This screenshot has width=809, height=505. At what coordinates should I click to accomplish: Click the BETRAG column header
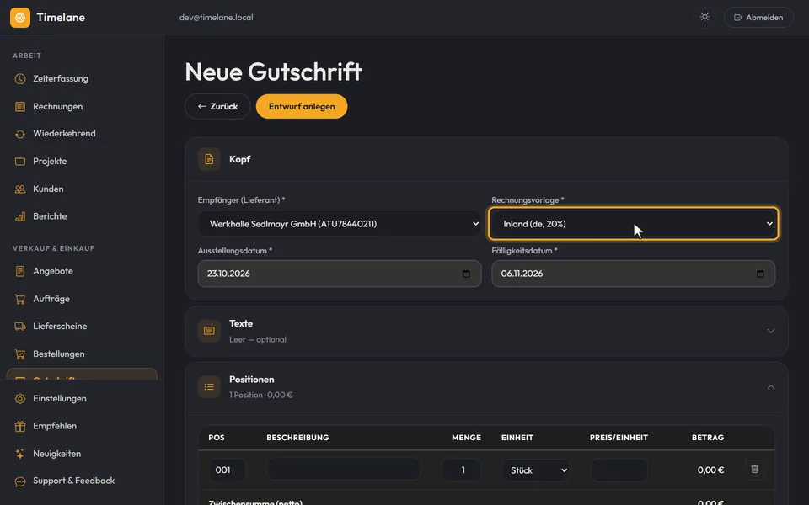tap(708, 438)
